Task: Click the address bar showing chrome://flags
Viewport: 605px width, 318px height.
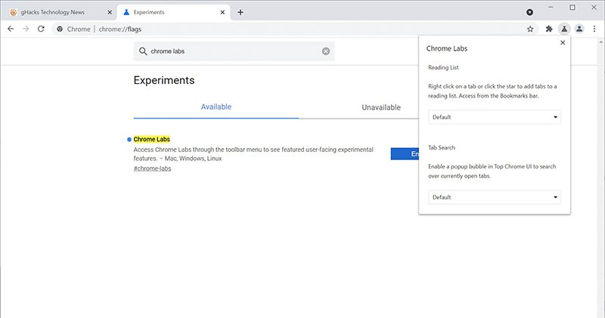Action: coord(293,29)
